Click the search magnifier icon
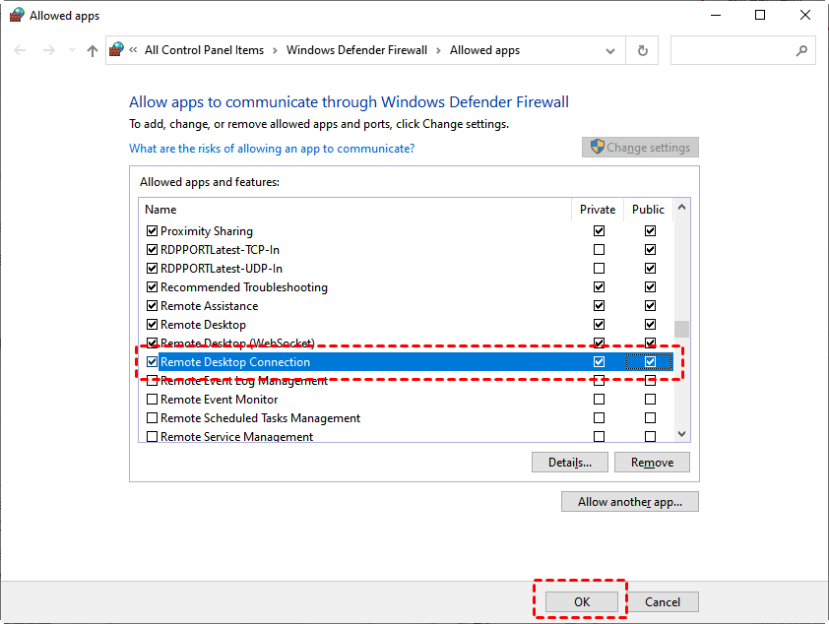Viewport: 829px width, 624px height. tap(801, 50)
